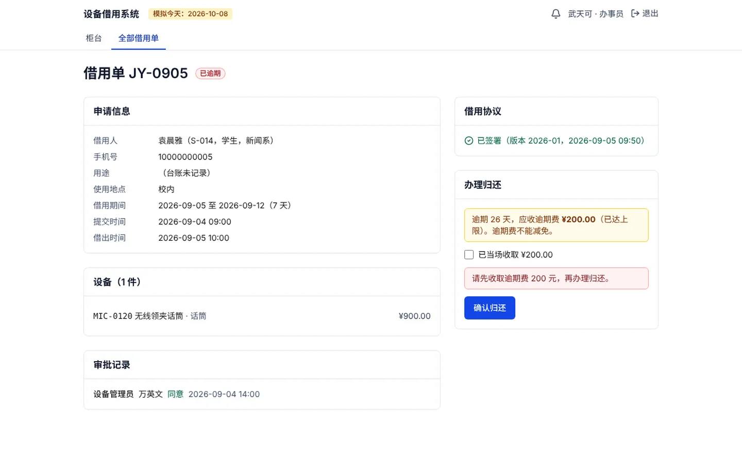Click the 办理归还 section header
The image size is (742, 463).
(x=483, y=185)
